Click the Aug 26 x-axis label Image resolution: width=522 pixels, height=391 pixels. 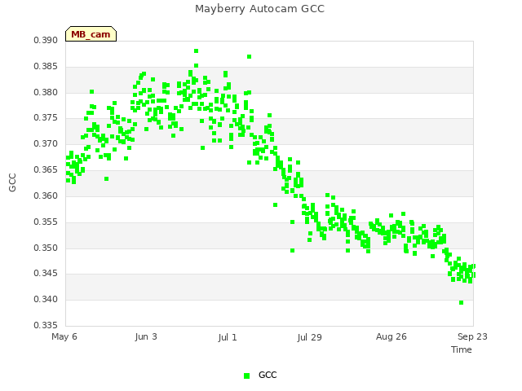pos(391,336)
